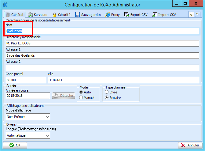Click the empty Adresse 2 field

pos(102,68)
